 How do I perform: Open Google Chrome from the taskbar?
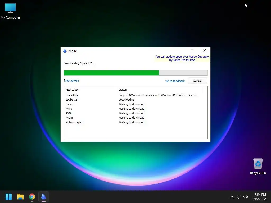coord(32,197)
